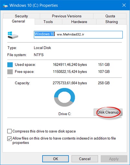The image size is (130, 165).
Task: Click the disk usage donut chart
Action: (x=65, y=97)
